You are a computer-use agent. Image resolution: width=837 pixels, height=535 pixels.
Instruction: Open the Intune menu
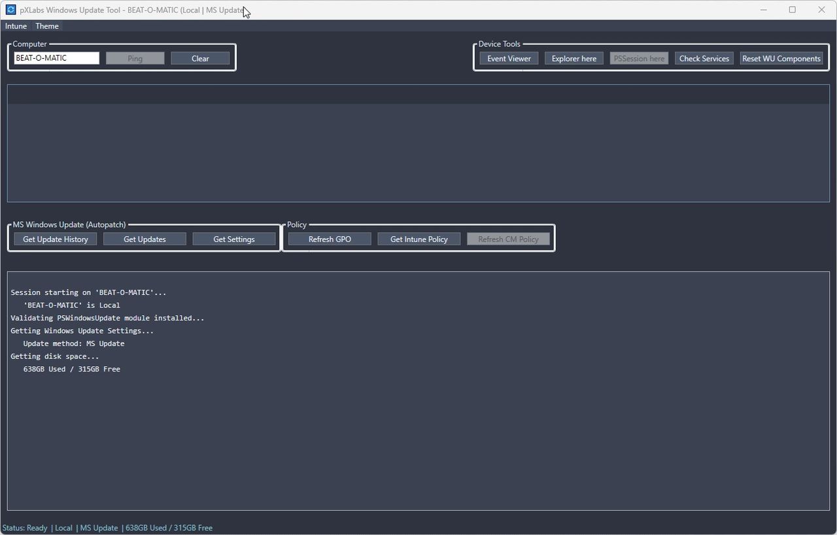pos(16,26)
